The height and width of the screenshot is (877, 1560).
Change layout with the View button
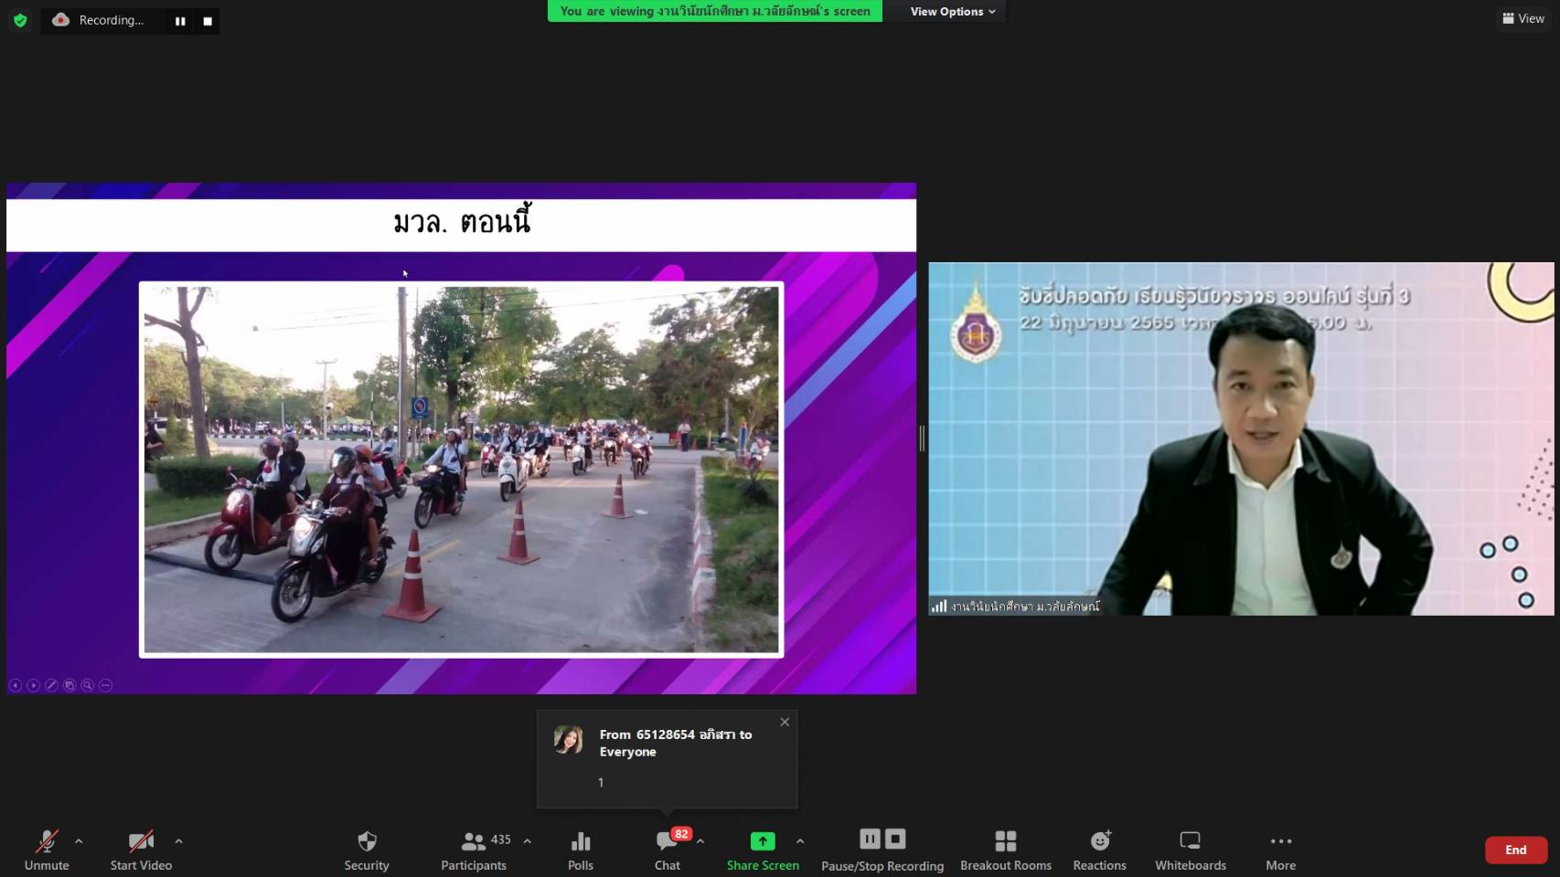point(1523,18)
